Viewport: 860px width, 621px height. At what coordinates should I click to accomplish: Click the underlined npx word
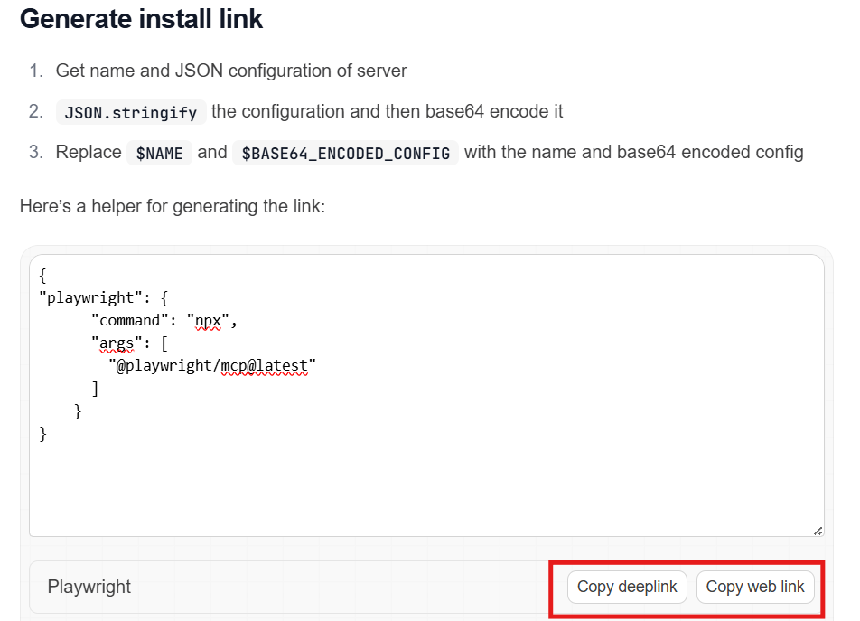[207, 320]
